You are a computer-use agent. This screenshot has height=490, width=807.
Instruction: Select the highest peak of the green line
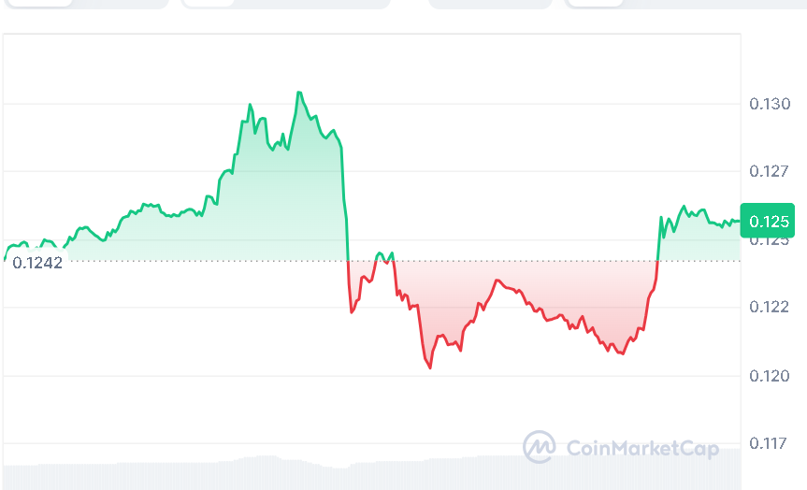(x=299, y=93)
